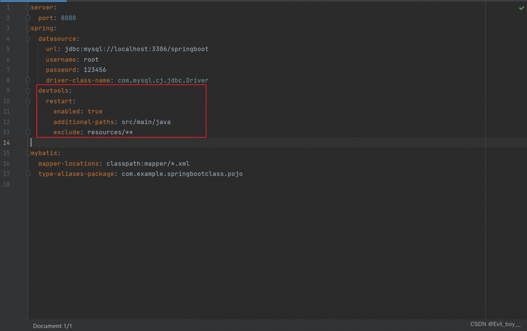Click line number 18 in gutter
527x331 pixels.
7,184
